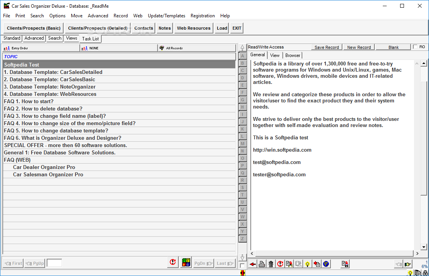Click the First navigation button
The image size is (429, 276).
[13, 263]
